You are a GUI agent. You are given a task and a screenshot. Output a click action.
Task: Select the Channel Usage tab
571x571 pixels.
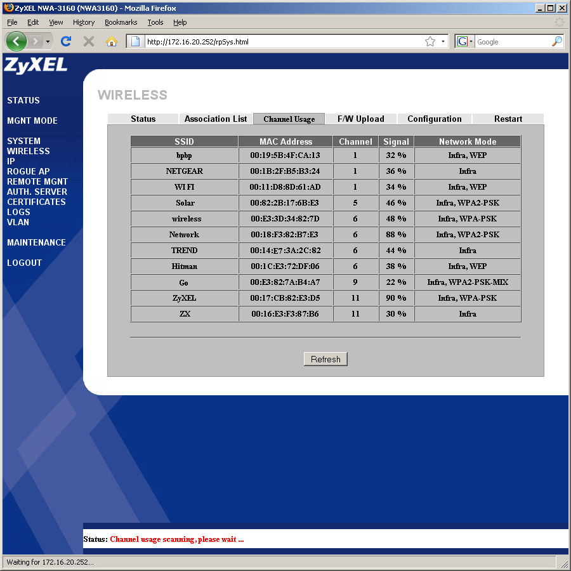tap(289, 119)
